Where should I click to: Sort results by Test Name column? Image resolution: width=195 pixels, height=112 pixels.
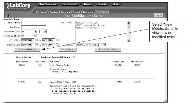(x=54, y=62)
